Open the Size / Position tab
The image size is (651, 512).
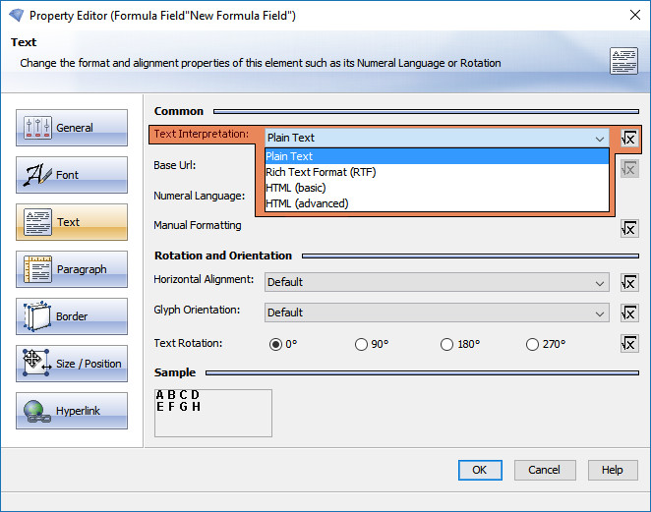72,364
